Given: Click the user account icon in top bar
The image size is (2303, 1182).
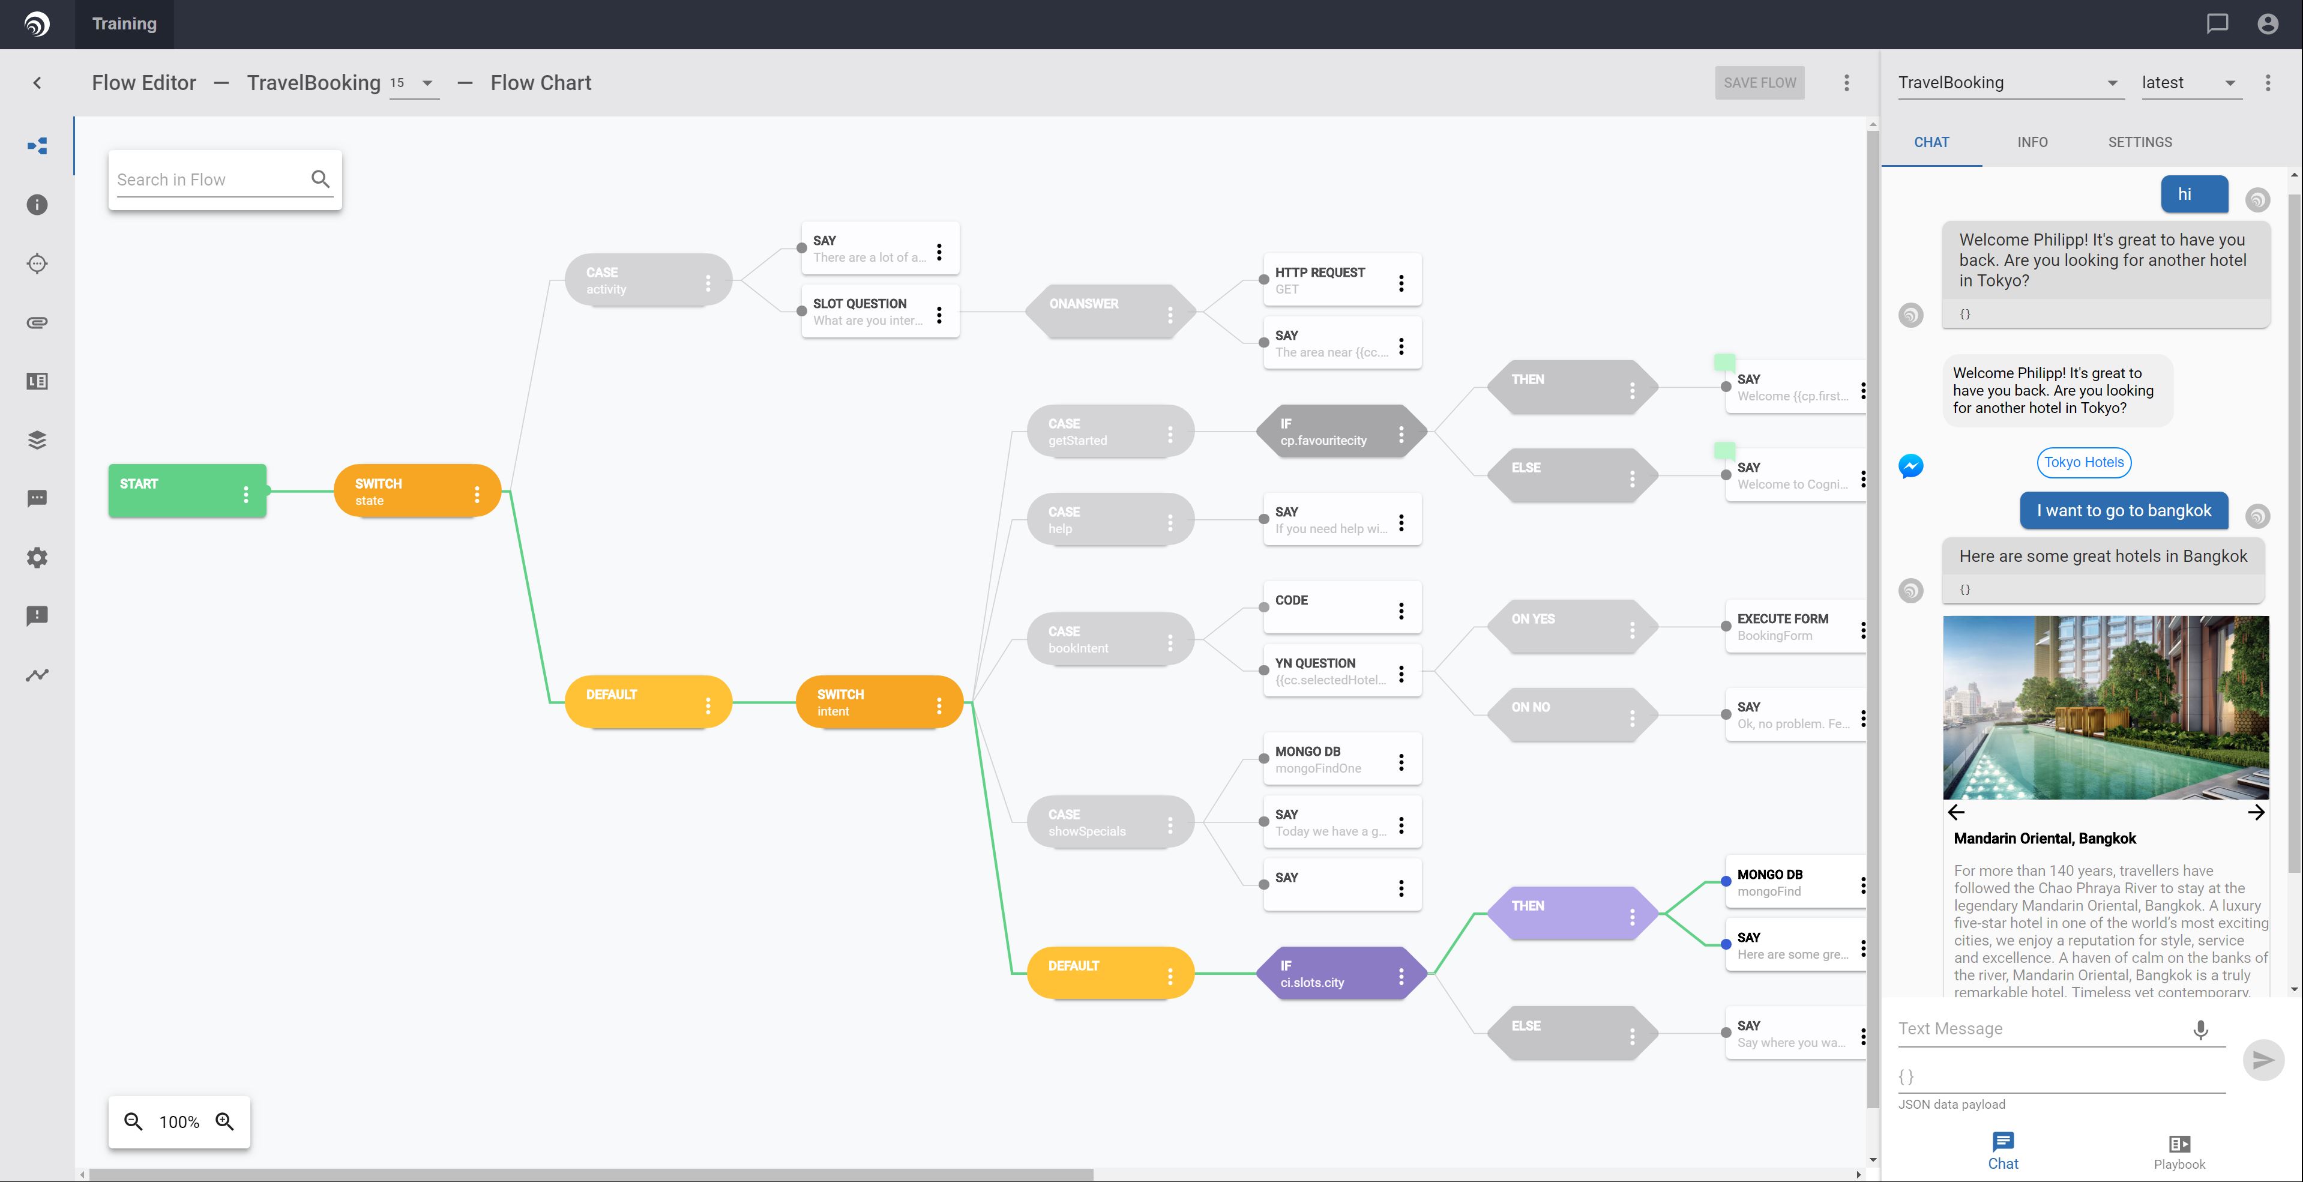Looking at the screenshot, I should pyautogui.click(x=2267, y=24).
